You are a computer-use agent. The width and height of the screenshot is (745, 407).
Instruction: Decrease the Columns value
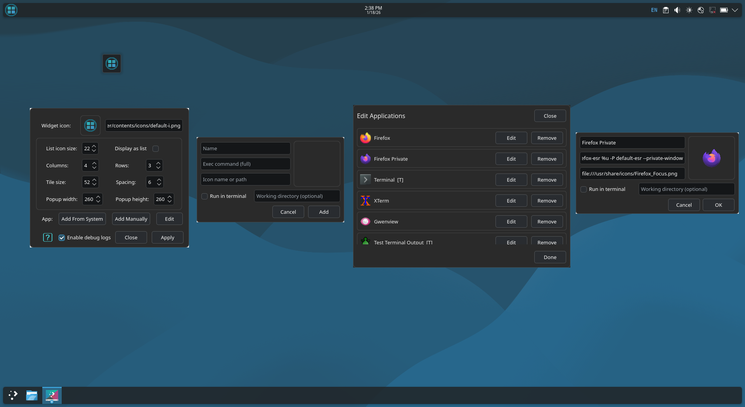coord(94,168)
